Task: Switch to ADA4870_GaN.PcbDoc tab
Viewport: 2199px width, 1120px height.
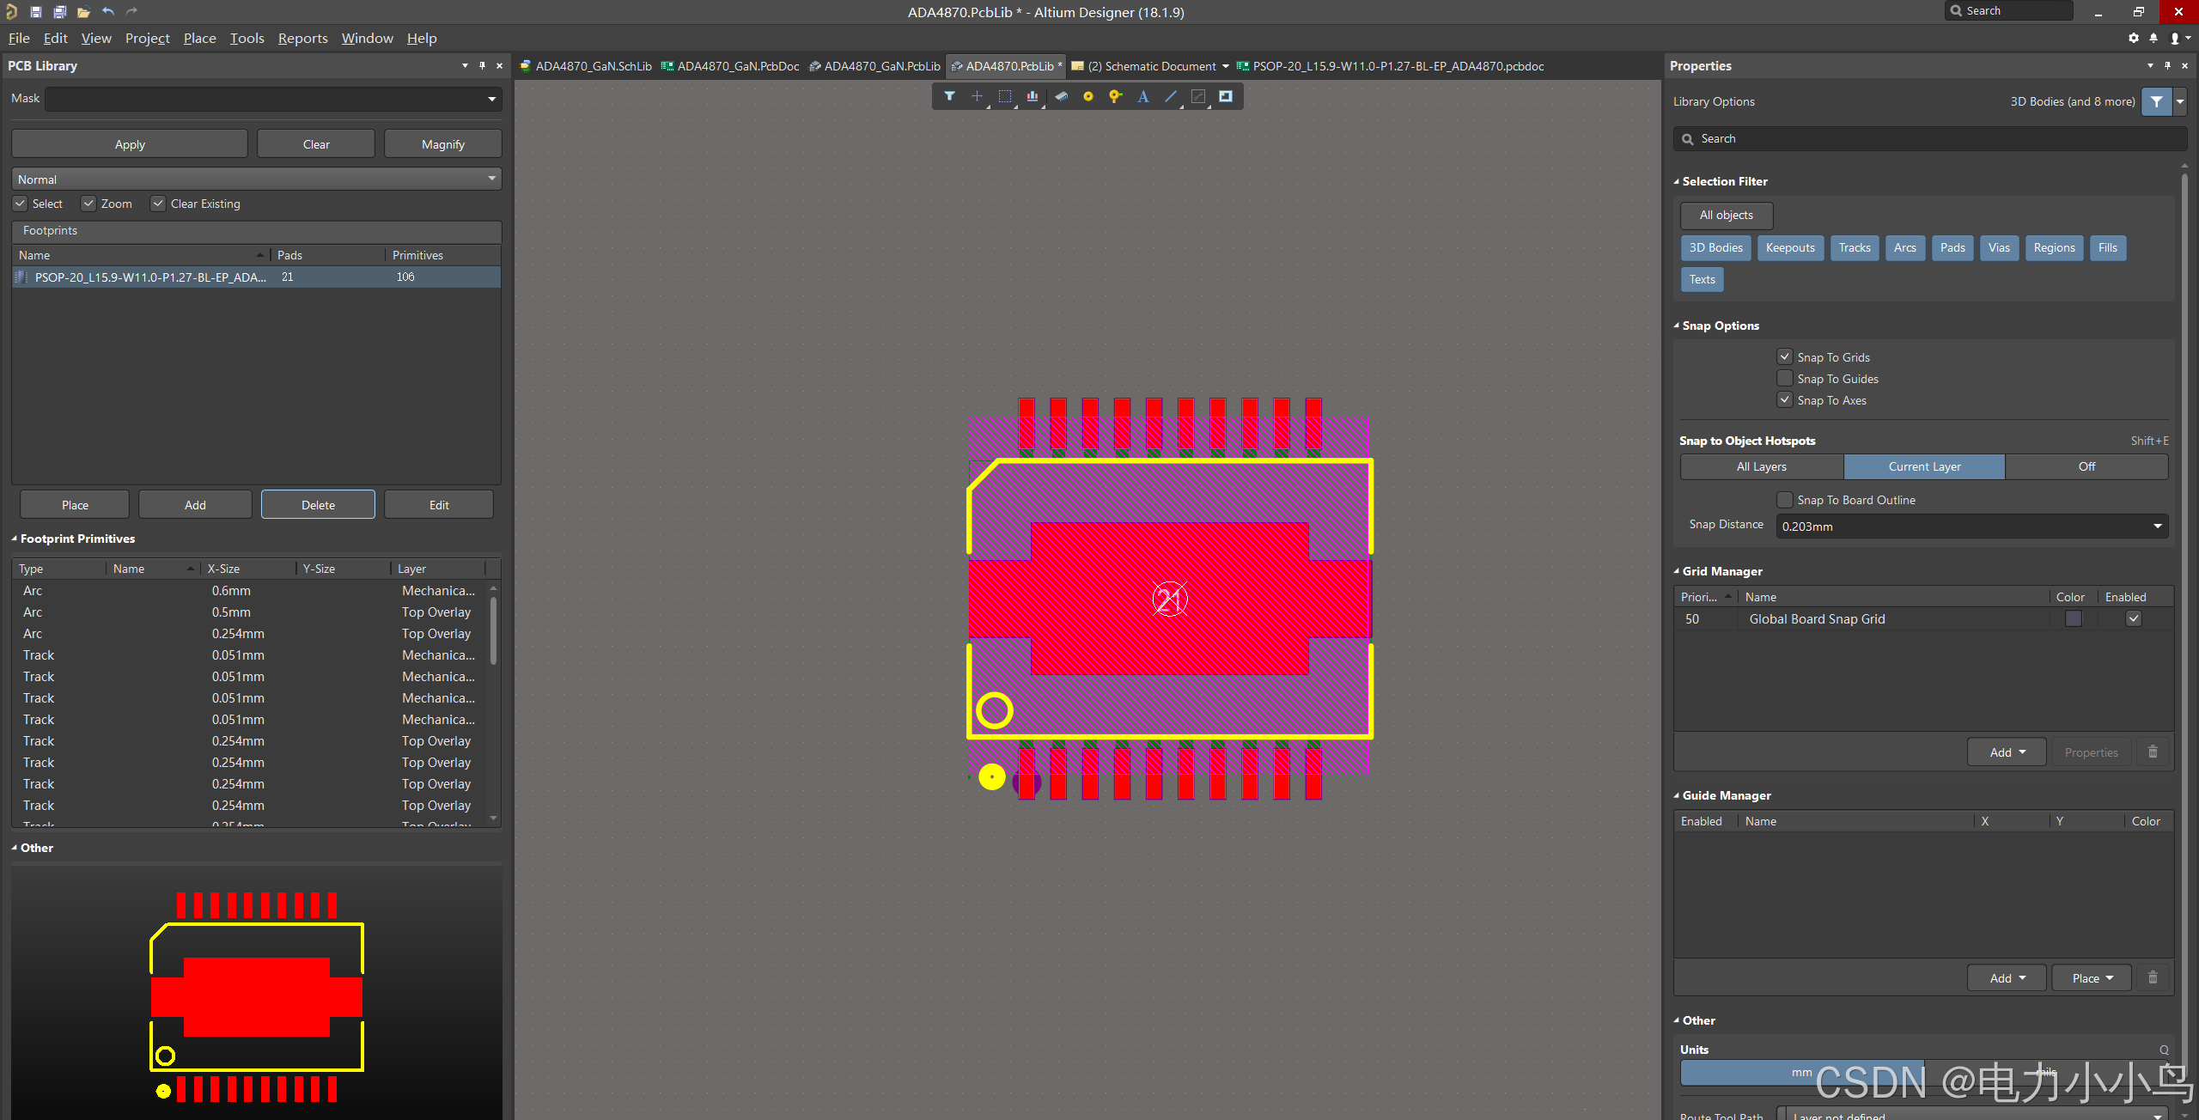Action: [730, 66]
